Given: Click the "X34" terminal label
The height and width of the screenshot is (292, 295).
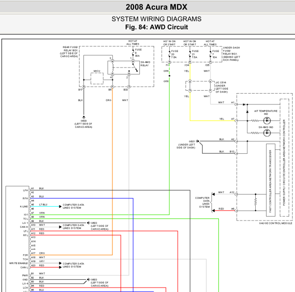Looking at the screenshot, I should tap(187, 65).
